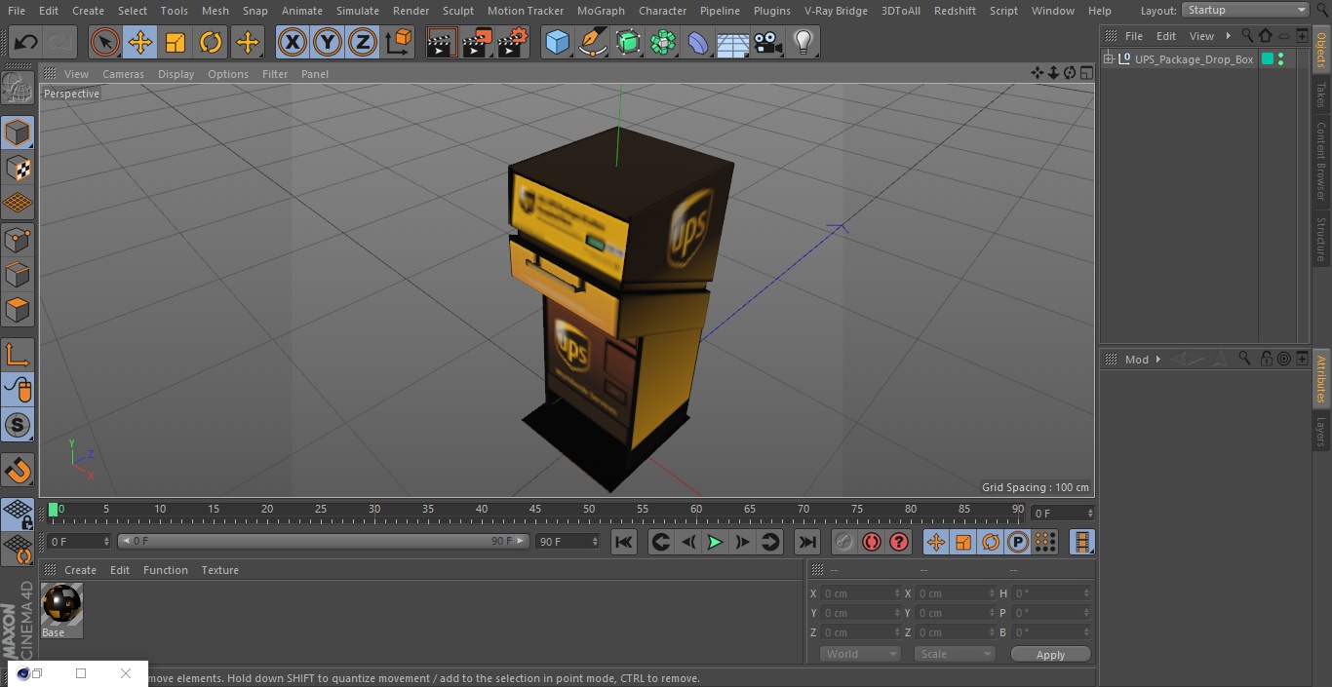Add a light object

tap(803, 42)
